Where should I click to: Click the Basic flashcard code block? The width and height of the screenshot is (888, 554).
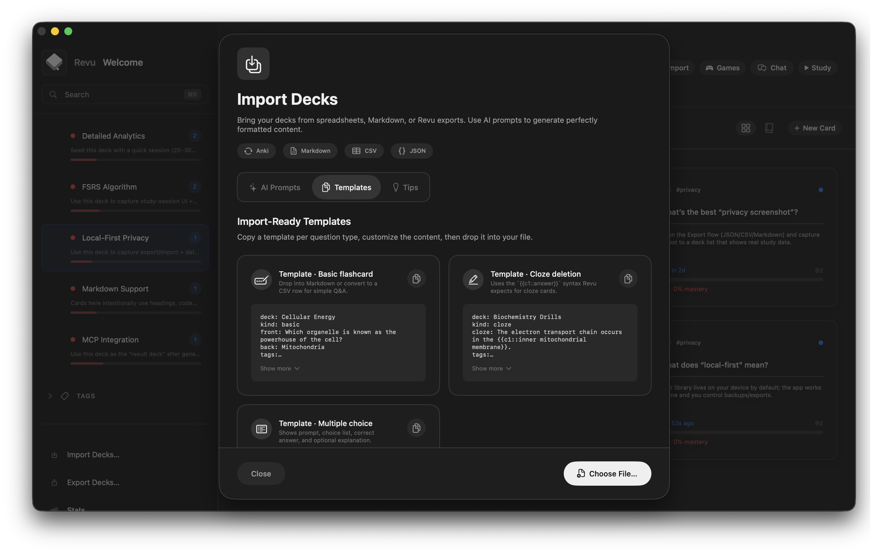point(338,343)
